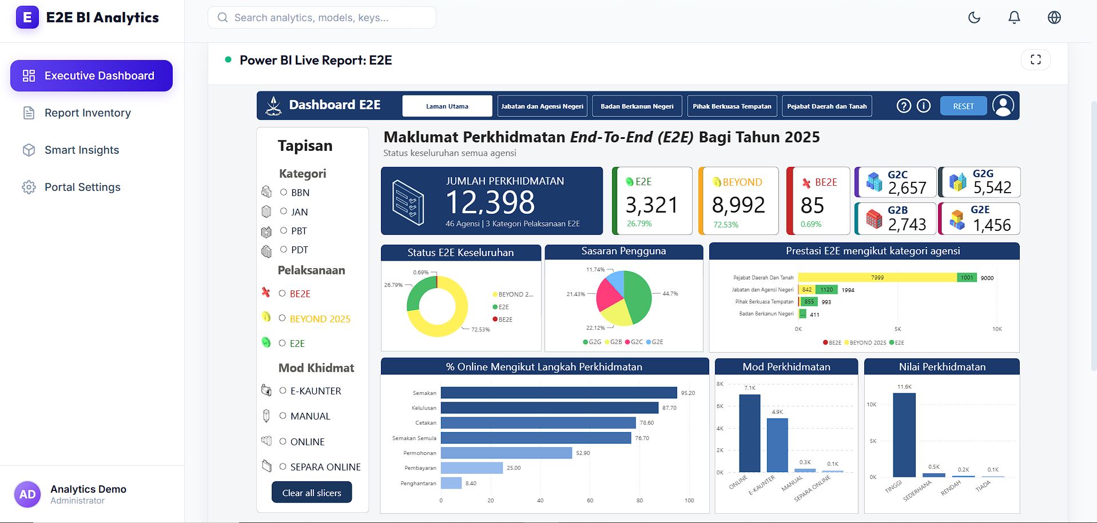Click green E2E slicer icon
This screenshot has height=523, width=1097.
[x=266, y=342]
